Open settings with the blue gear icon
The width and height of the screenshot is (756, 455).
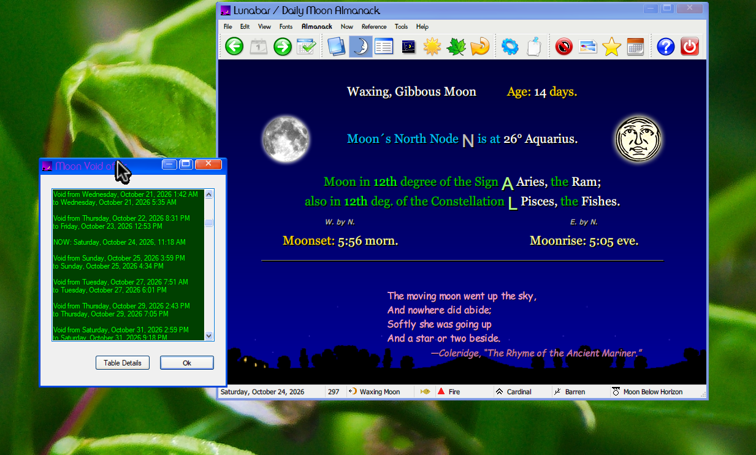tap(510, 47)
